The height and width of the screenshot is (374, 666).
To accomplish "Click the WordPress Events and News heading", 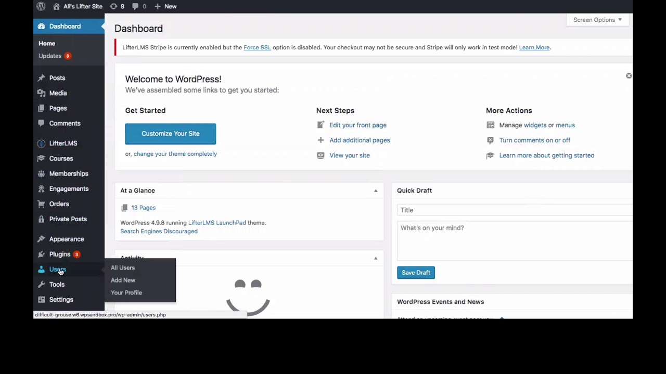I will [x=440, y=302].
